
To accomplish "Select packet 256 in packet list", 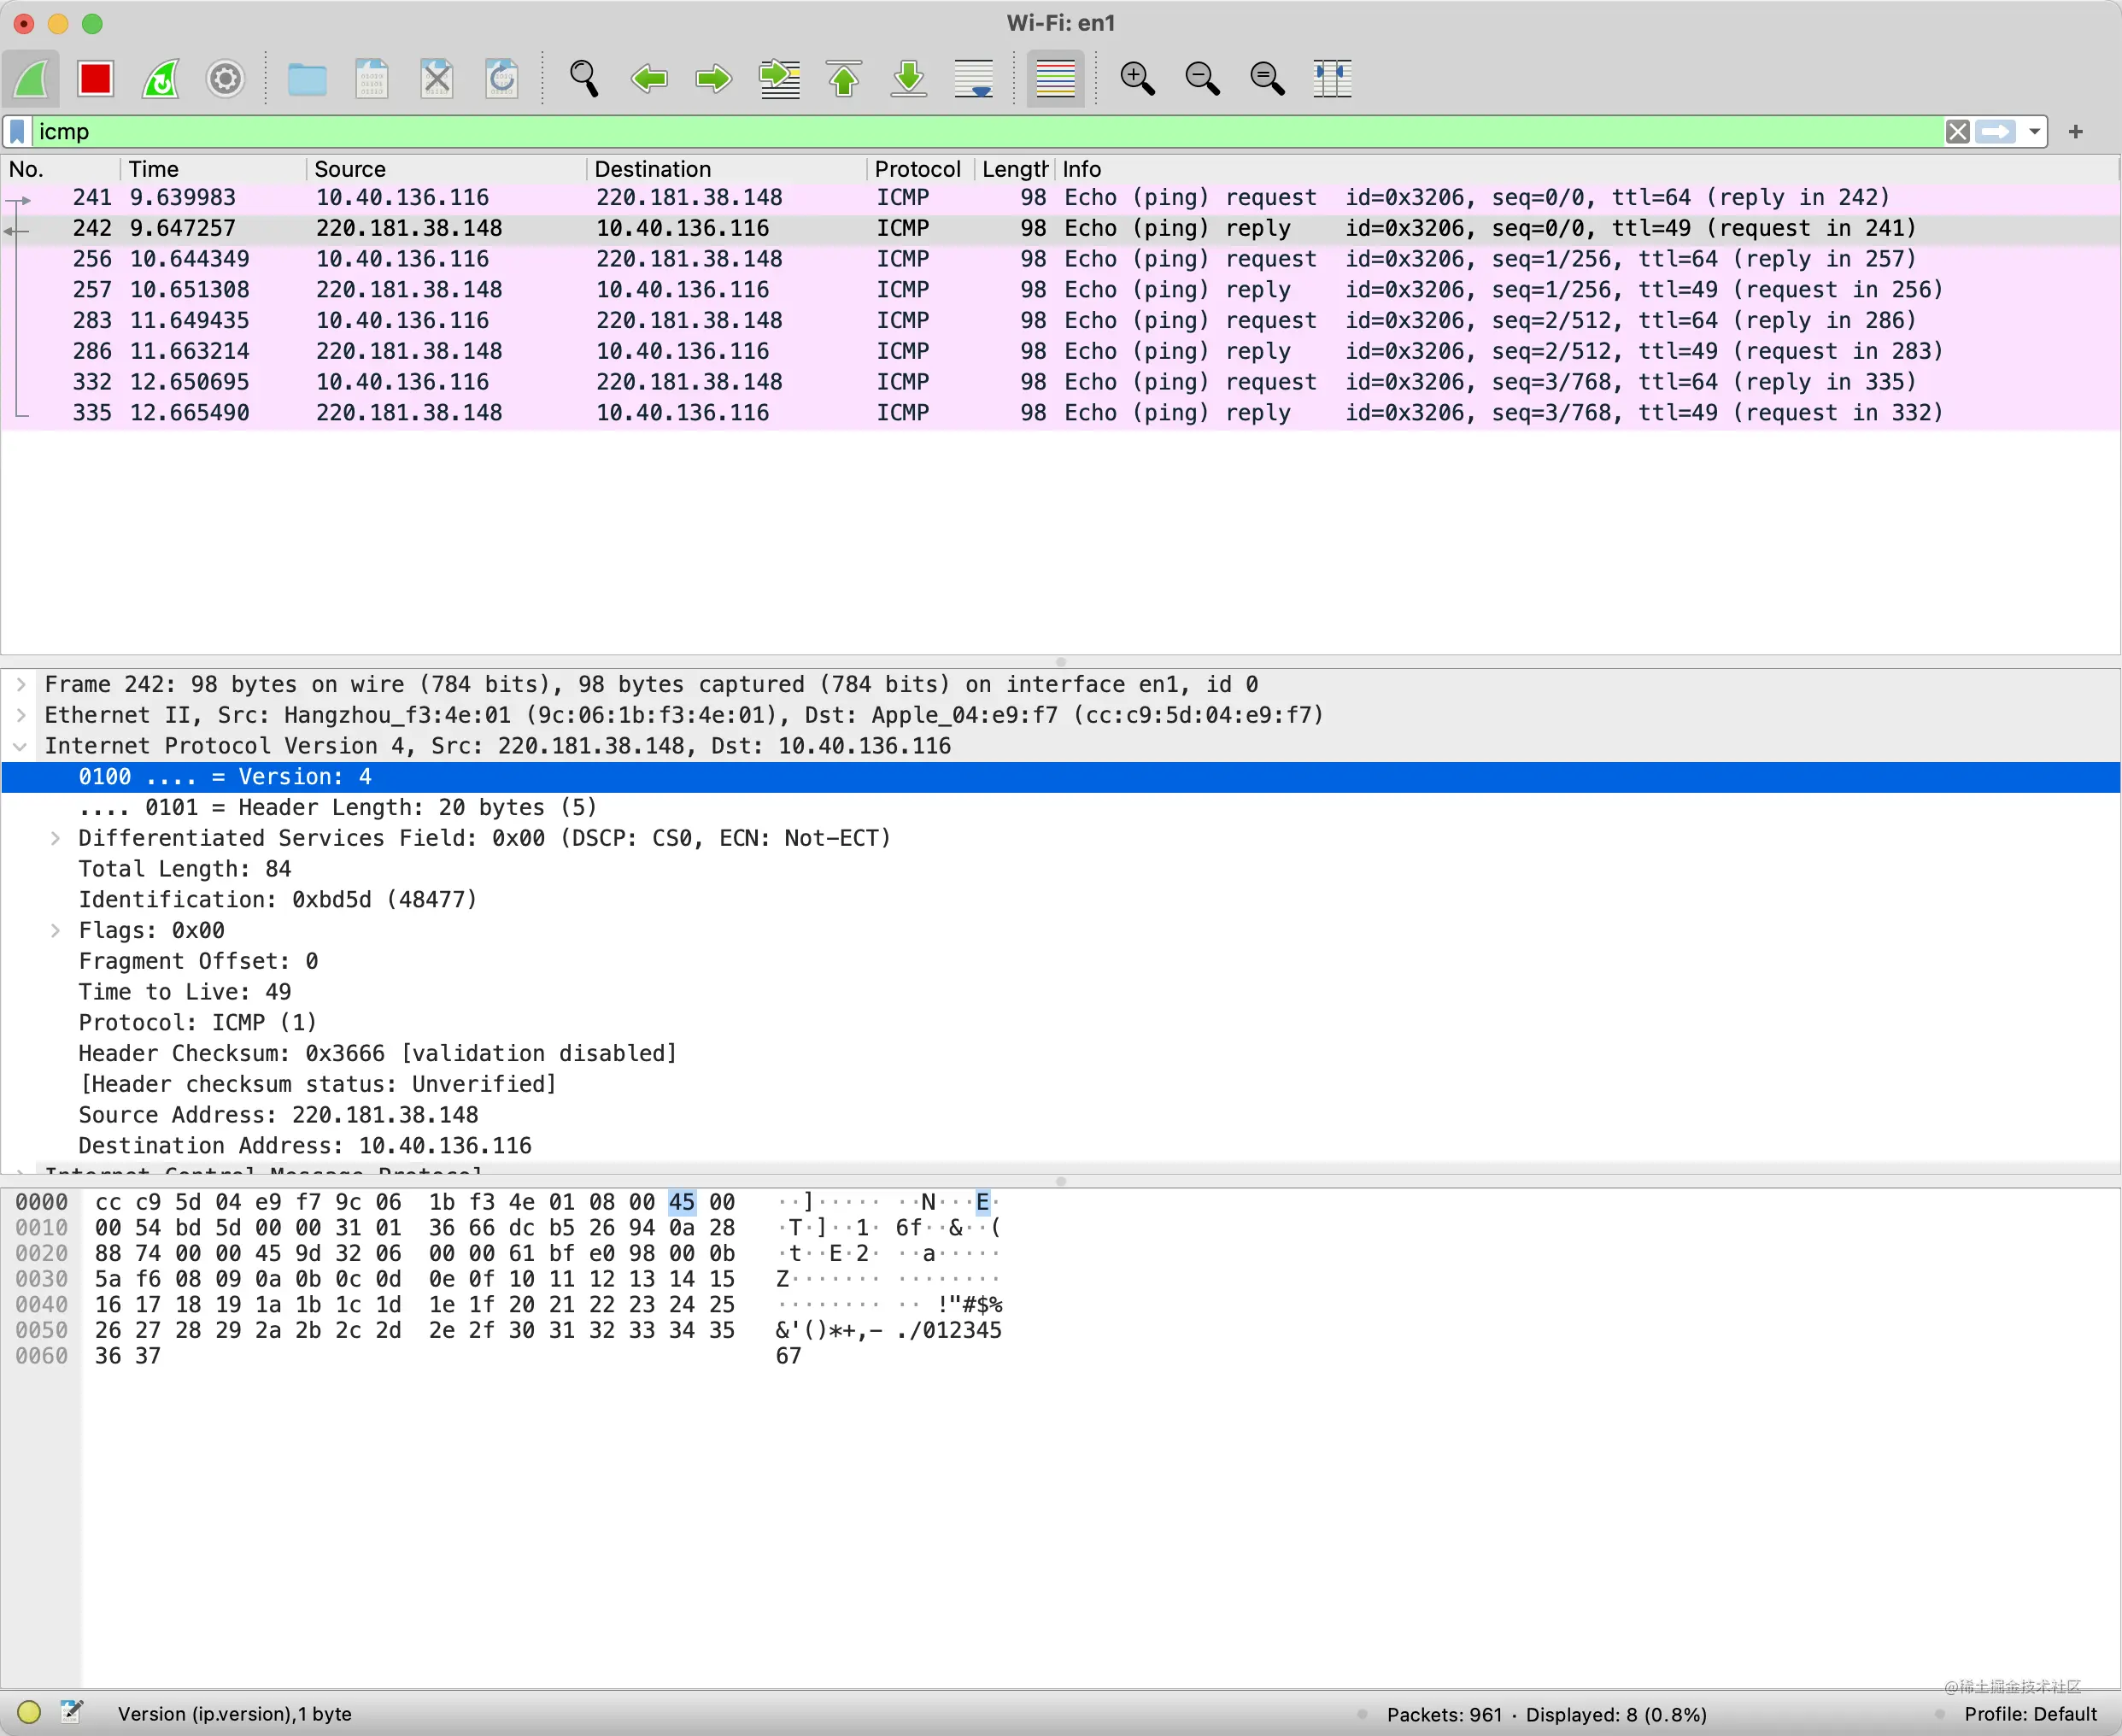I will 1060,259.
